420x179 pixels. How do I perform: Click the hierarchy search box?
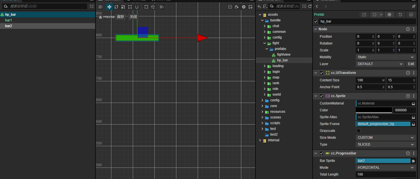(45, 6)
